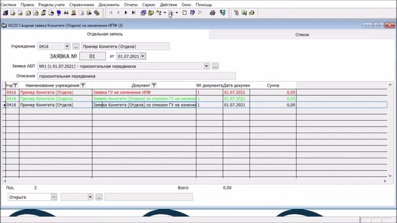Expand the Заявка АБП dropdown
The image size is (397, 223).
tap(207, 66)
